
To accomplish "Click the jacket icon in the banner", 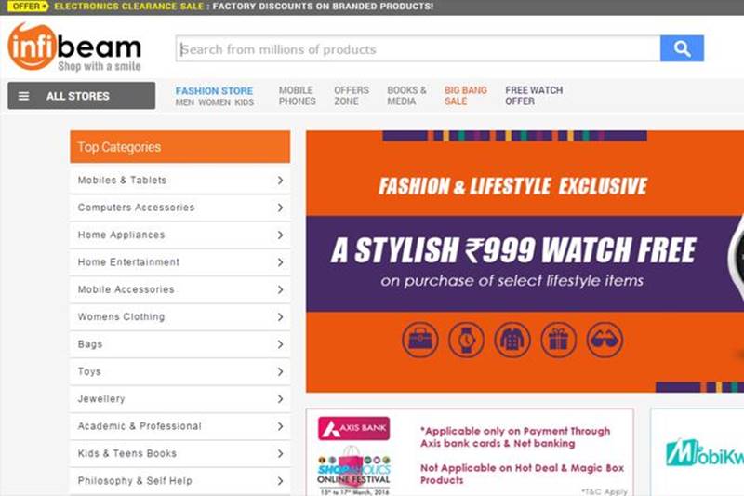I will click(512, 341).
